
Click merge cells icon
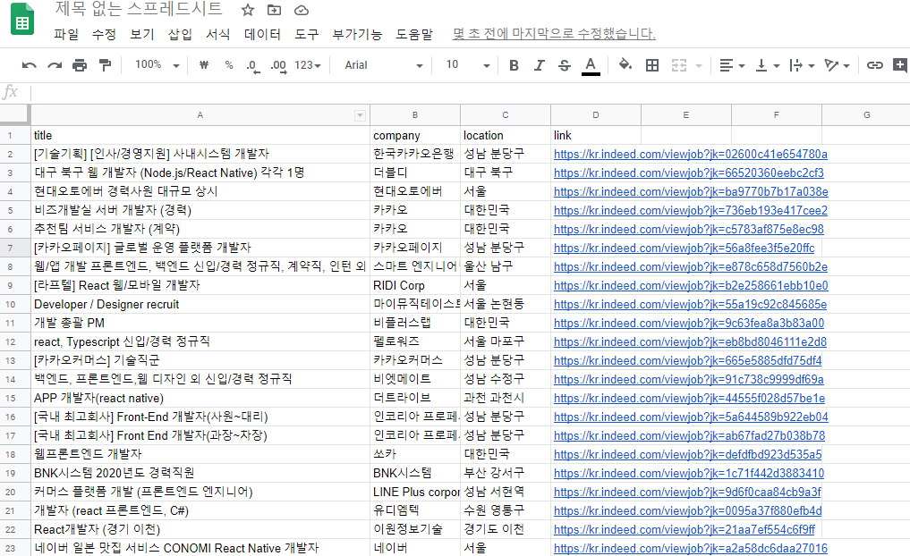[x=679, y=65]
